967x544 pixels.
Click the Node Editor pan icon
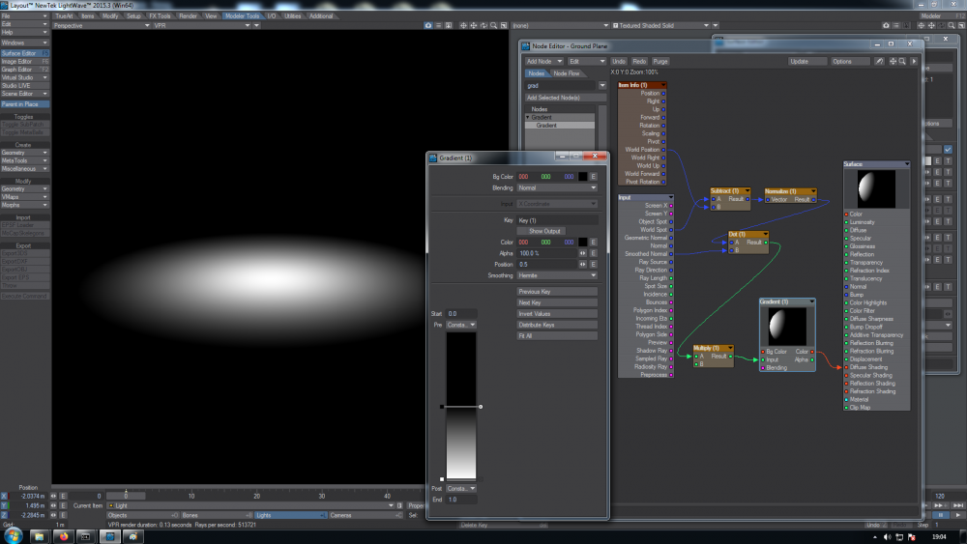[891, 61]
